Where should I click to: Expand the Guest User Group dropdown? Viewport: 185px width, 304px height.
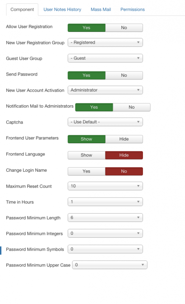(x=105, y=58)
